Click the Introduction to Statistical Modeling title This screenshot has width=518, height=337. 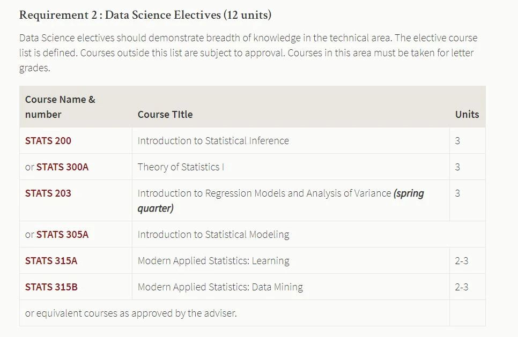click(x=213, y=234)
